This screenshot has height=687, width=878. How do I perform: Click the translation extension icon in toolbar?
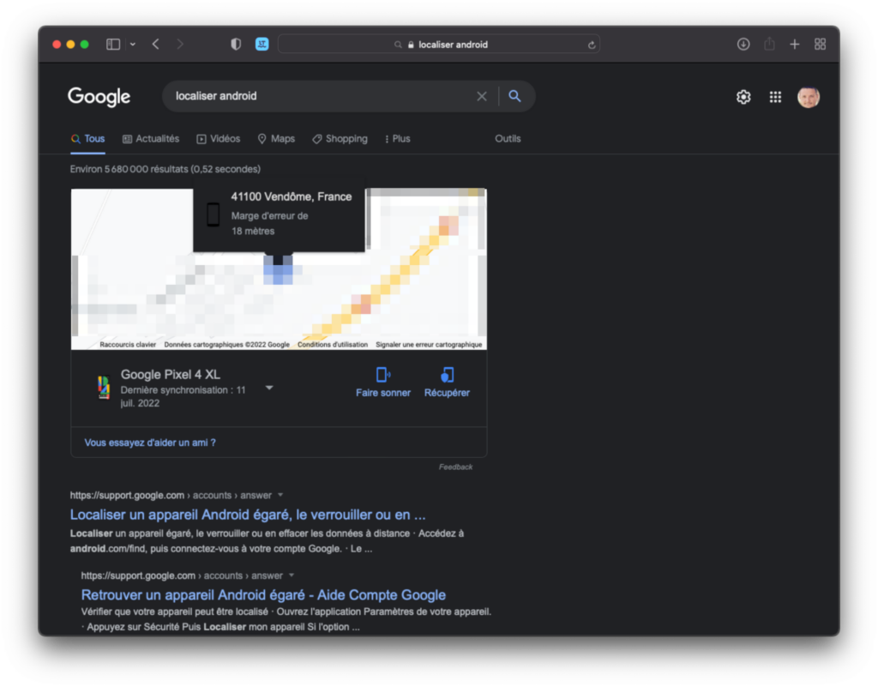click(x=262, y=45)
